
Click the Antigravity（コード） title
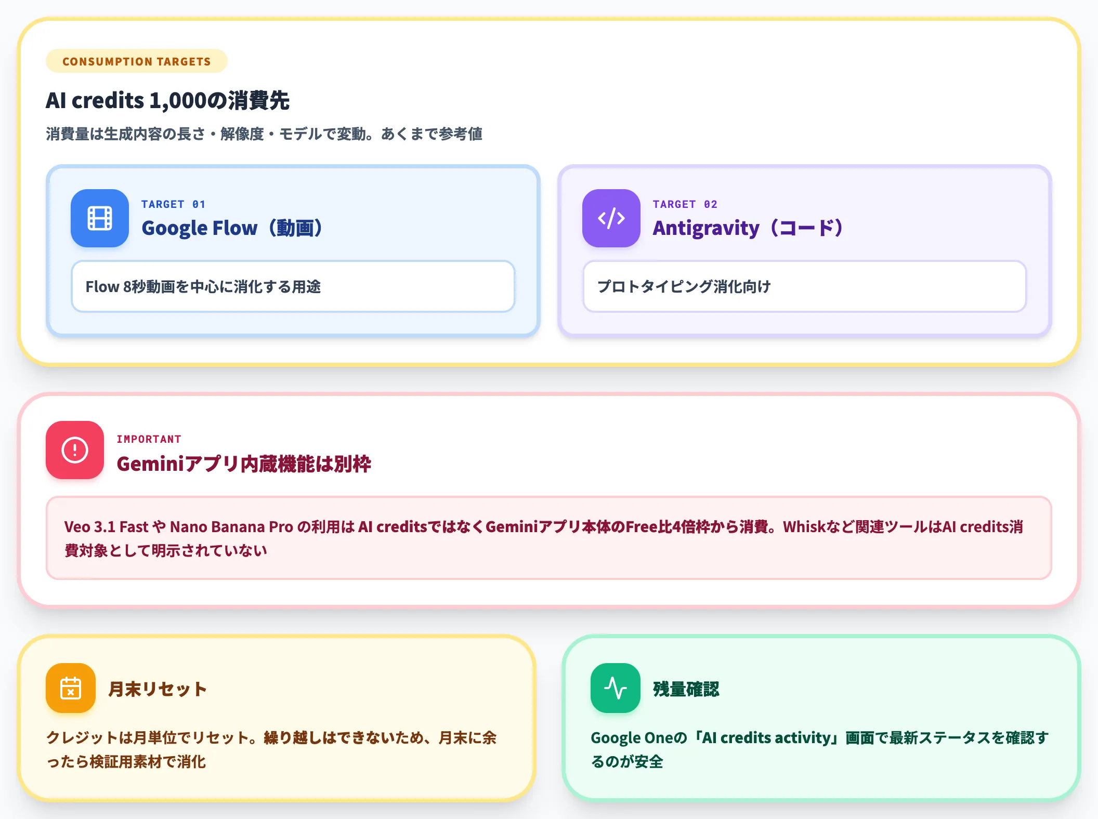tap(748, 228)
